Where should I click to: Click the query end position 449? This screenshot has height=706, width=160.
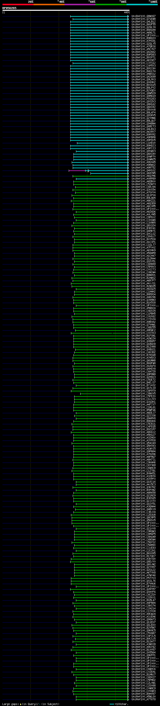click(126, 13)
